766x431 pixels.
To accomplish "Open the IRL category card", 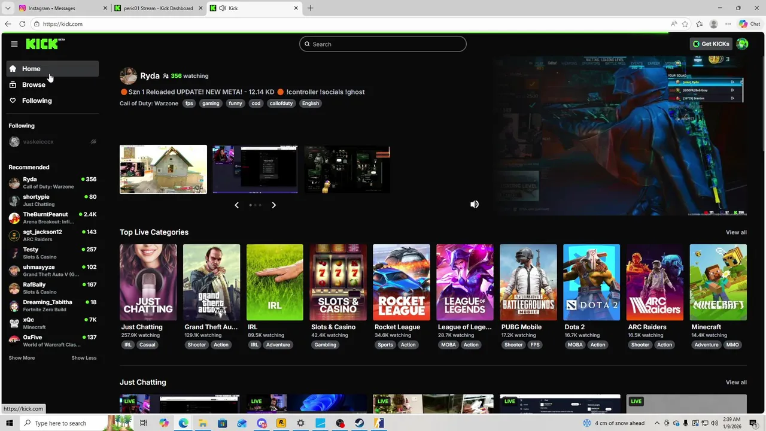I will pyautogui.click(x=275, y=282).
